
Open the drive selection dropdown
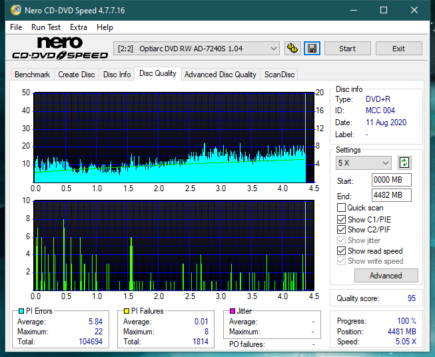coord(196,49)
